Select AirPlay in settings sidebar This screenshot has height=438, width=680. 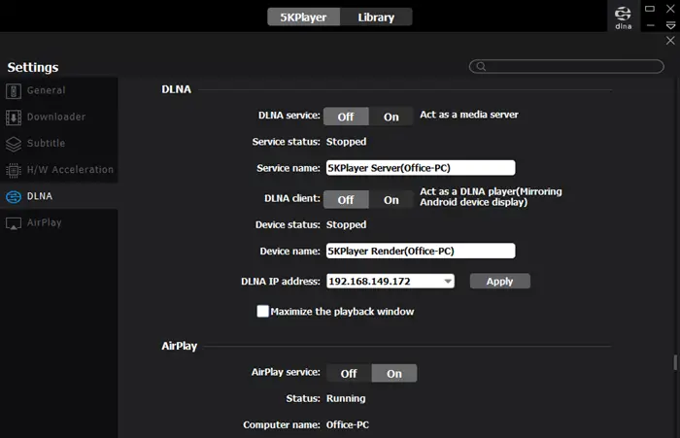click(x=59, y=223)
